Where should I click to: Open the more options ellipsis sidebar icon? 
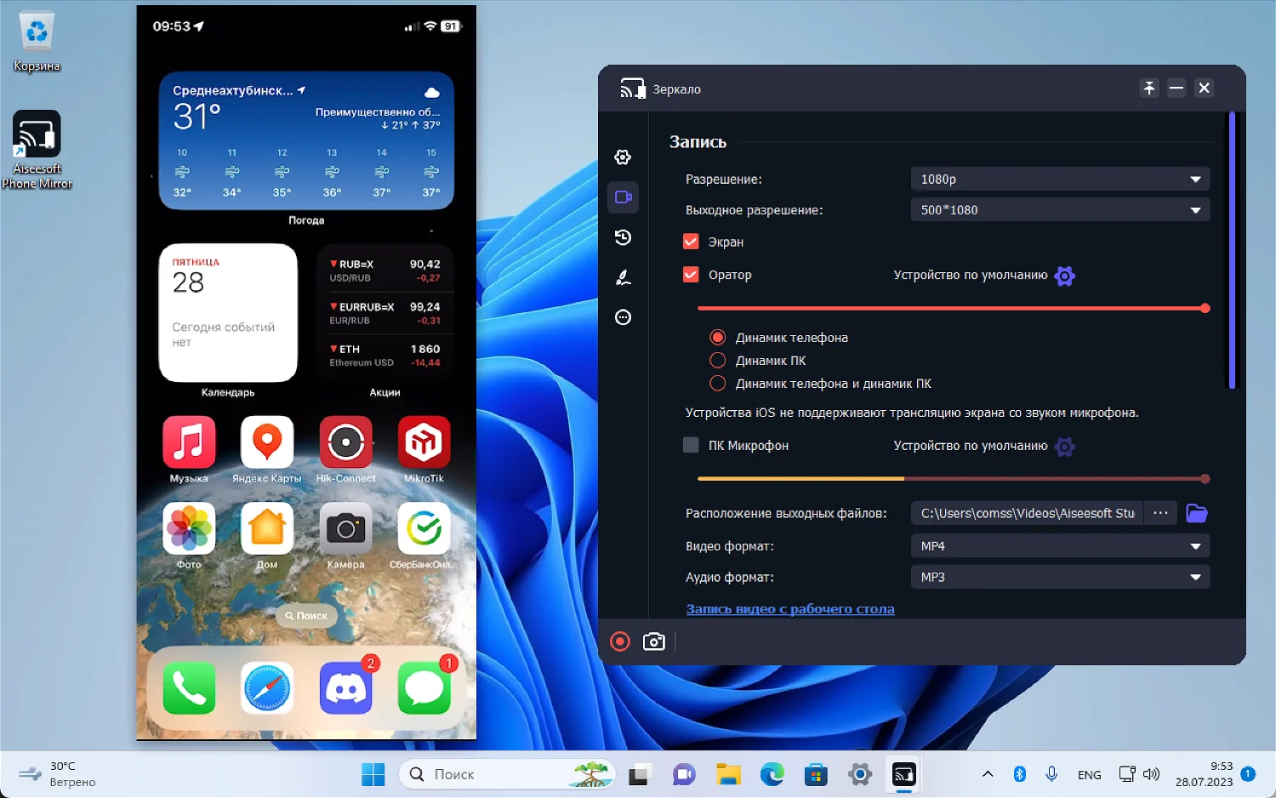tap(623, 317)
